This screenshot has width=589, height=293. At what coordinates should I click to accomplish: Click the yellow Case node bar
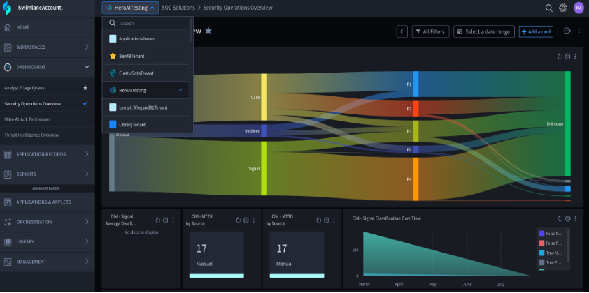[x=264, y=97]
